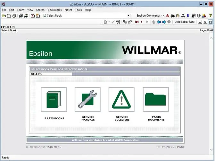This screenshot has height=161, width=216.
Task: Click the open folder toolbar icon
Action: 4,16
